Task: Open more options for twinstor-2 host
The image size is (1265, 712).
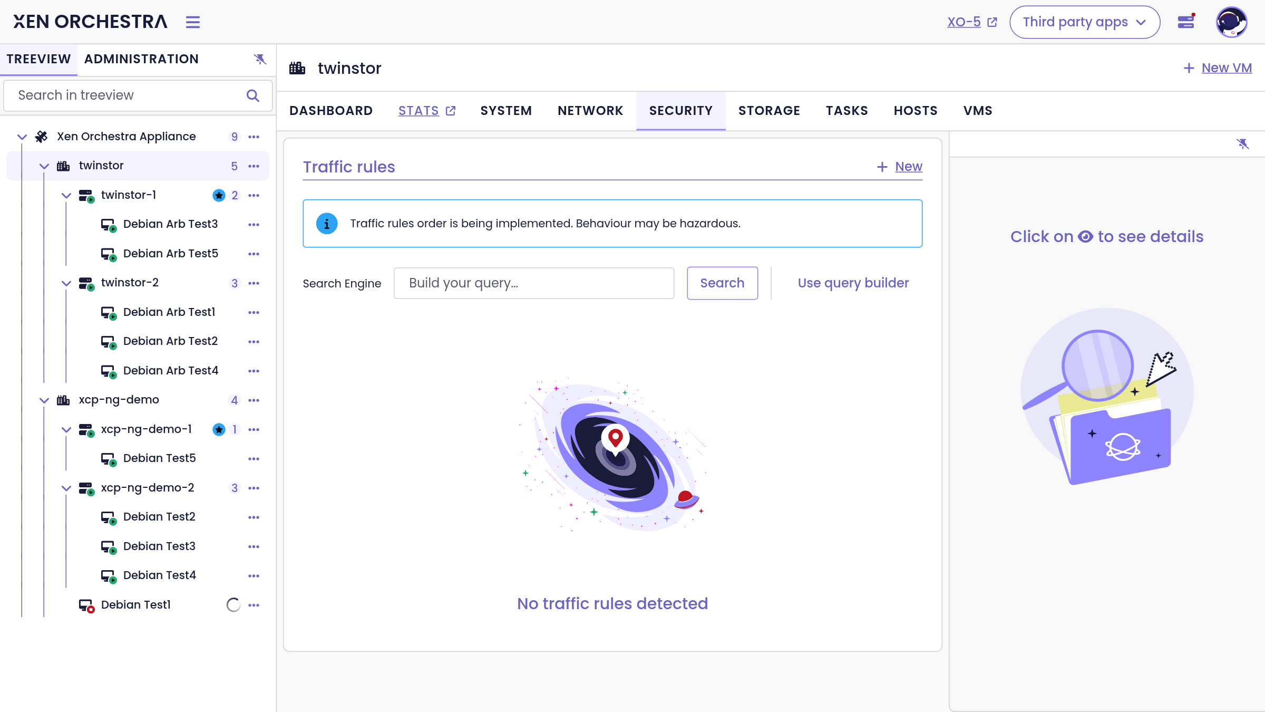Action: pyautogui.click(x=254, y=283)
